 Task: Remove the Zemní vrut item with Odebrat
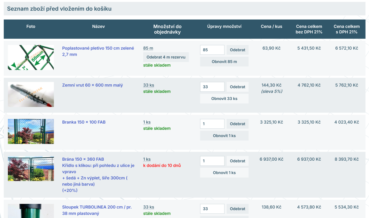pyautogui.click(x=237, y=87)
